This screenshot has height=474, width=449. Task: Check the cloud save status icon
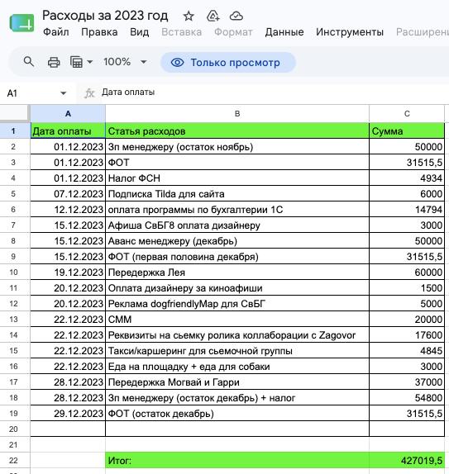tap(236, 16)
